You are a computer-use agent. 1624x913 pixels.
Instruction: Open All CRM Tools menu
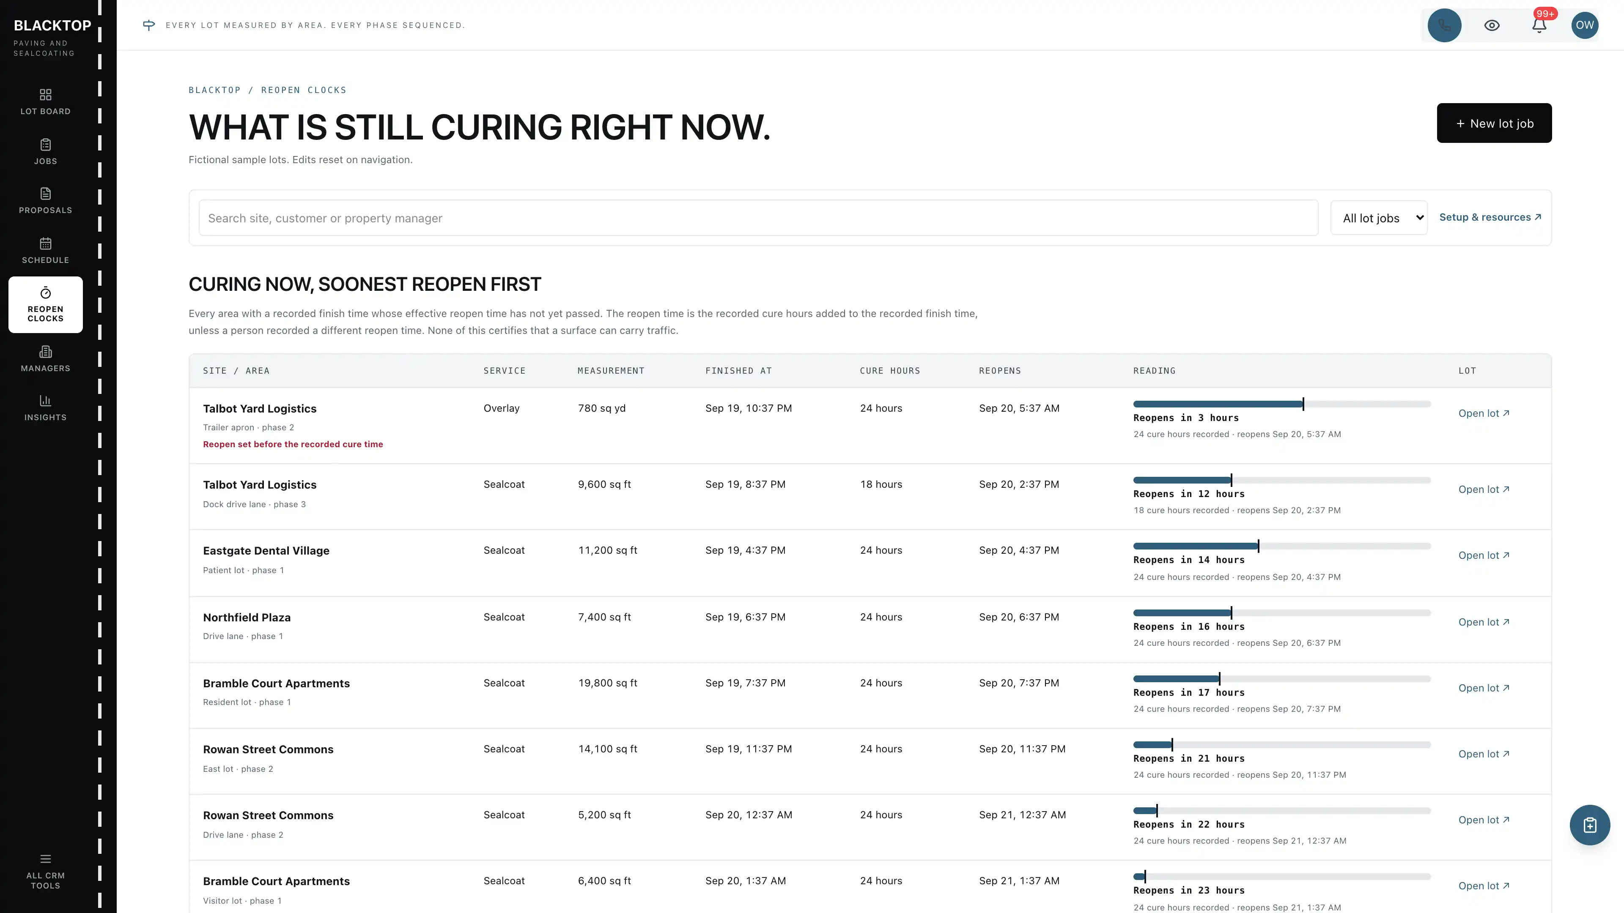point(45,872)
